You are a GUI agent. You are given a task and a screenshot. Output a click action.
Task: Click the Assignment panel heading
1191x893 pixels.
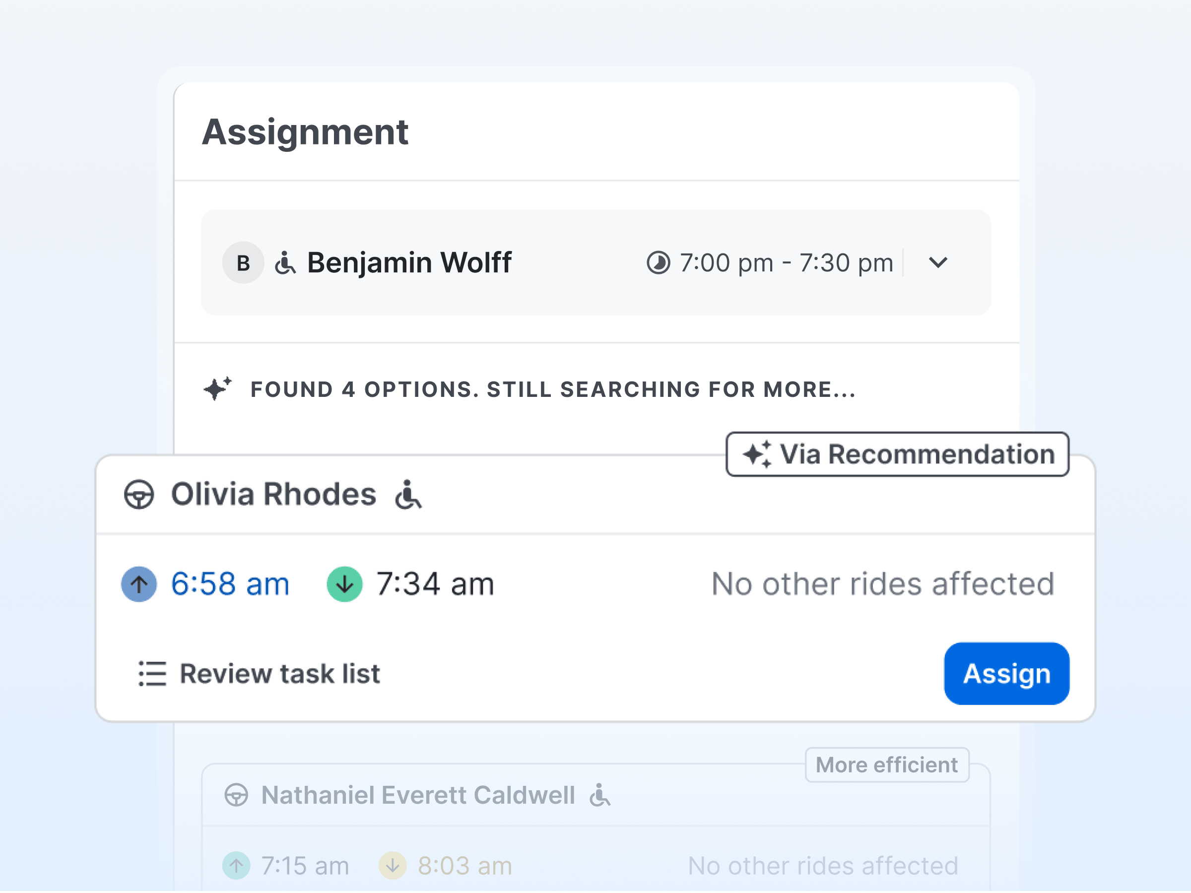[305, 132]
